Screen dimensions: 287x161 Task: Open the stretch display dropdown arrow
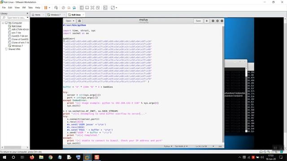click(117, 8)
